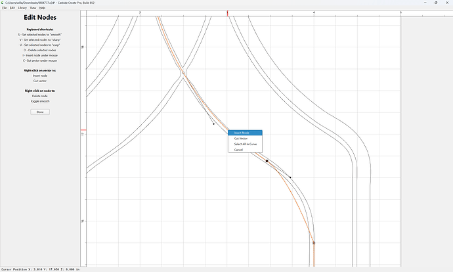The height and width of the screenshot is (272, 453).
Task: Click the vertical ruler mark labeled 17
Action: tap(83, 134)
